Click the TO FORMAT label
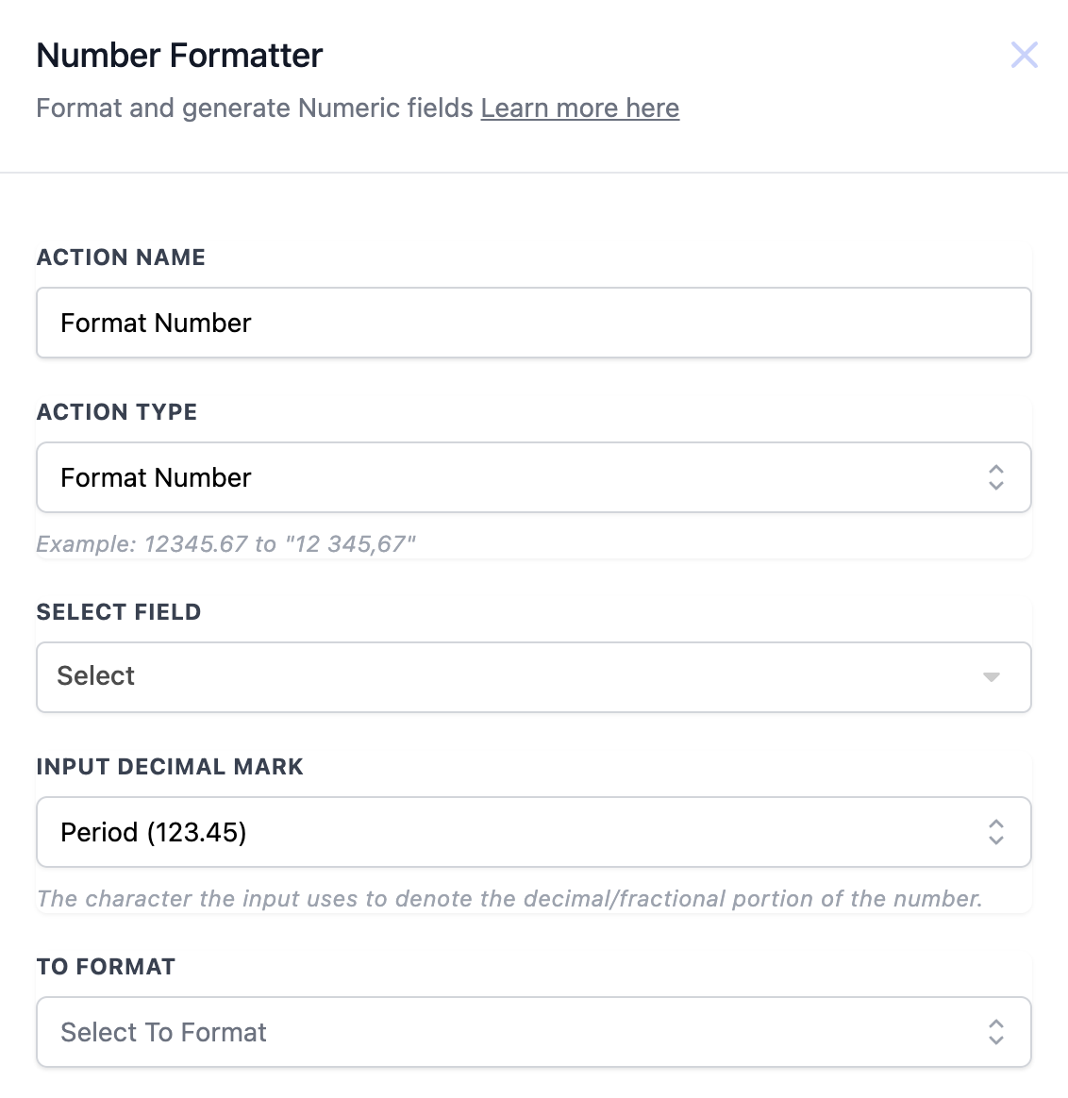The image size is (1068, 1098). tap(106, 967)
